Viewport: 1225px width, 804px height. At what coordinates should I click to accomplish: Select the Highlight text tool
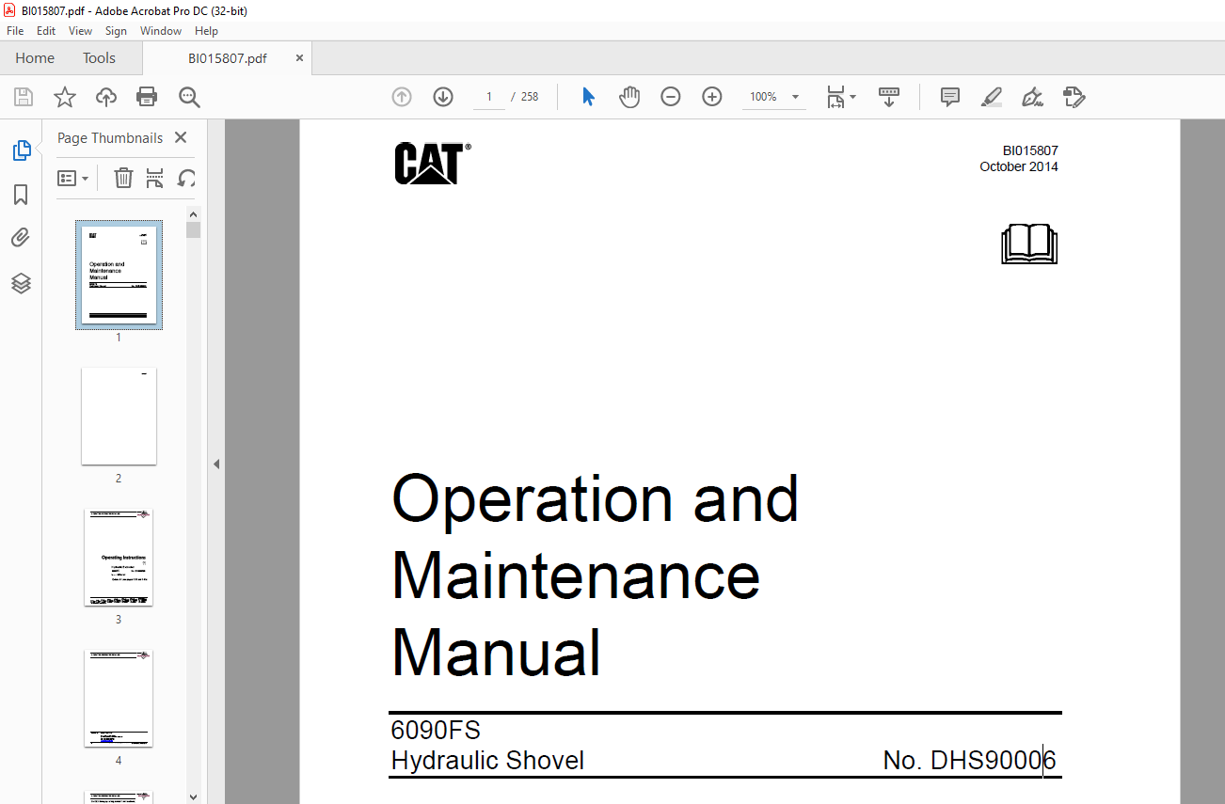pyautogui.click(x=991, y=97)
